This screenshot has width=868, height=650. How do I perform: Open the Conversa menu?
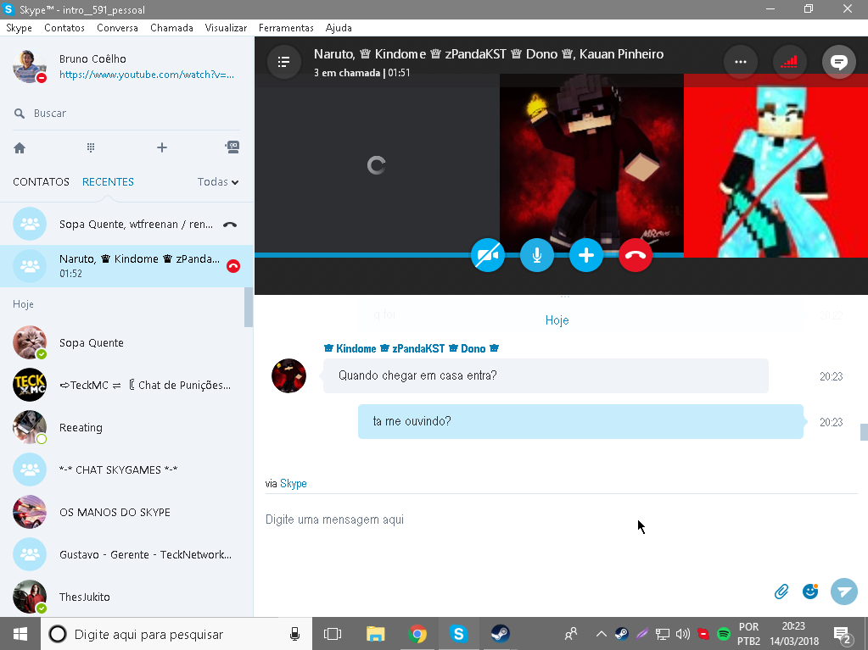[117, 28]
